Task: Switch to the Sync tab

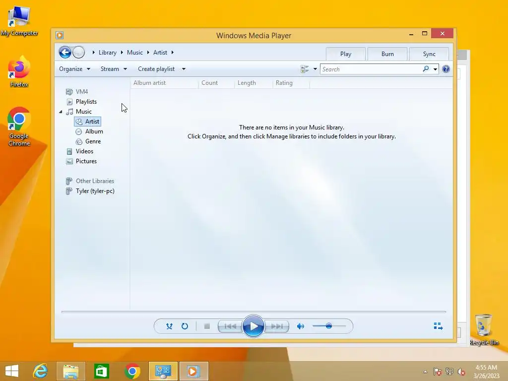Action: click(x=429, y=54)
